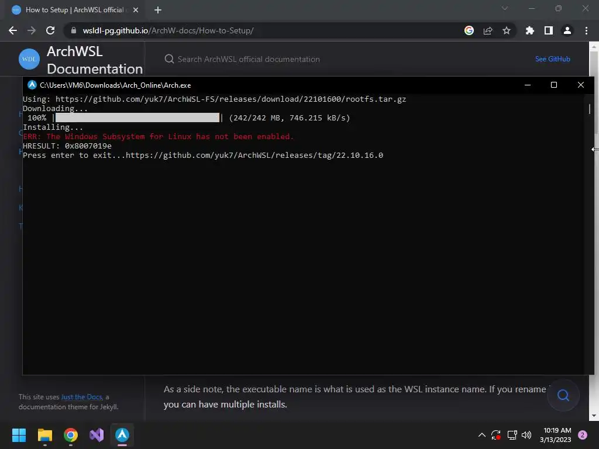Screen dimensions: 599x449
Task: Close the Arch.exe console window
Action: coord(581,85)
